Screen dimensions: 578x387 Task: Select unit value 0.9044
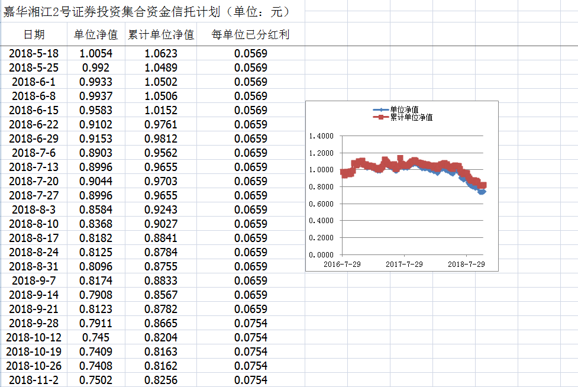click(96, 181)
